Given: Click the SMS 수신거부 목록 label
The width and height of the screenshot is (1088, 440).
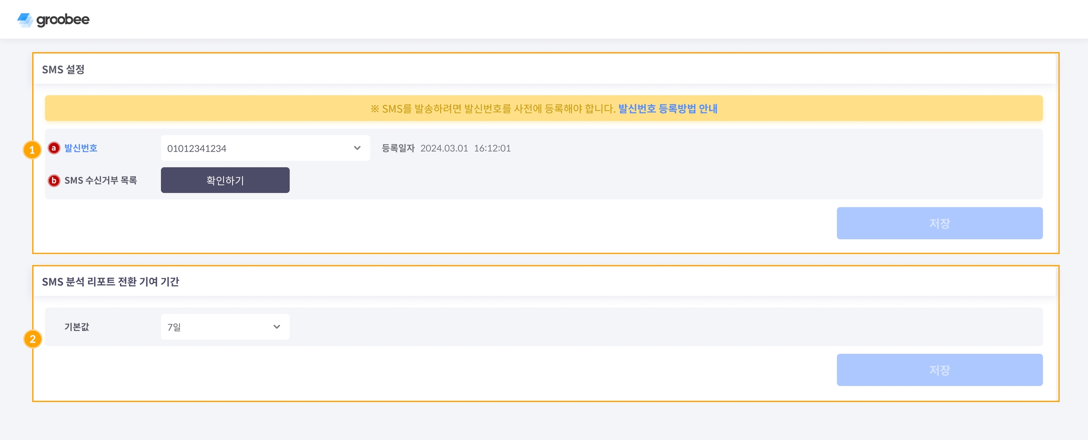Looking at the screenshot, I should [x=101, y=180].
